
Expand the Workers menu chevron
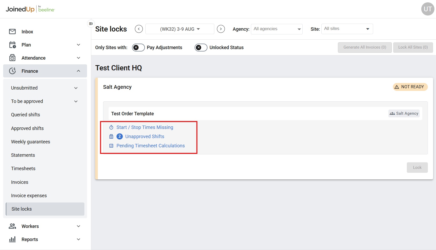coord(78,226)
